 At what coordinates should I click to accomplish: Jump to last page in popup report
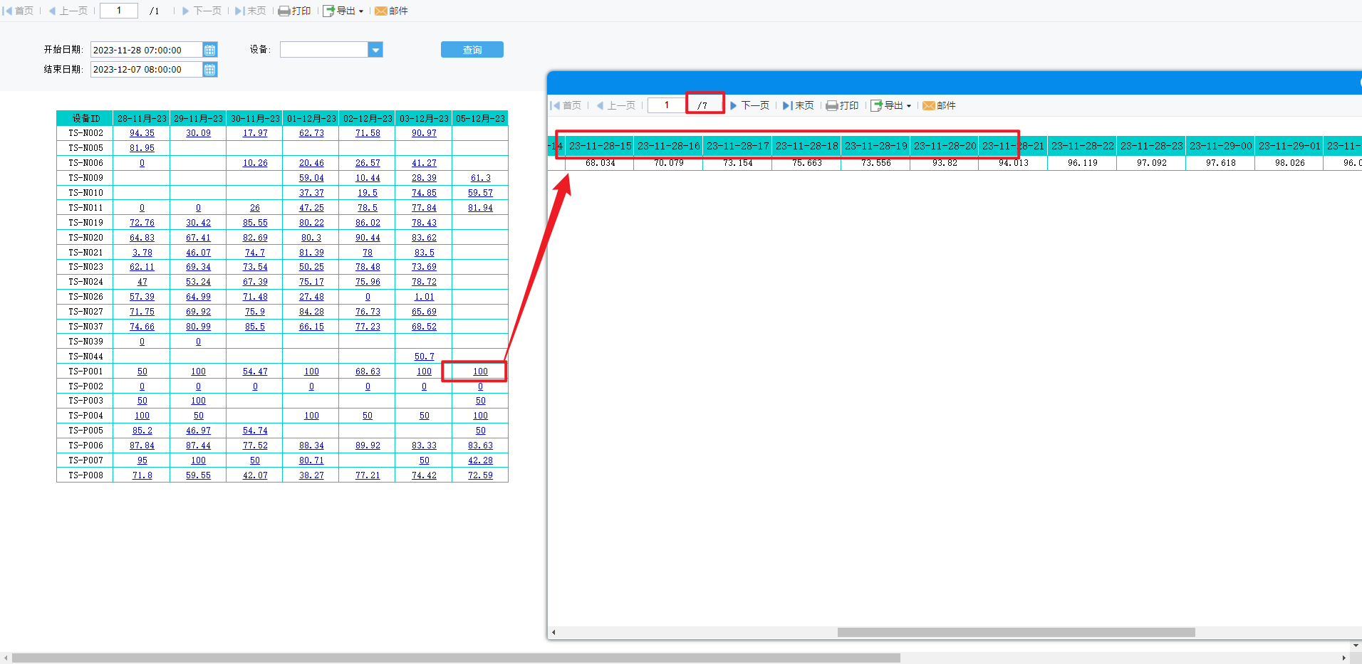[x=798, y=105]
